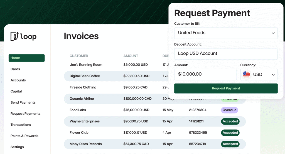Click Accepted badge for Wayne Enterprises

click(230, 121)
